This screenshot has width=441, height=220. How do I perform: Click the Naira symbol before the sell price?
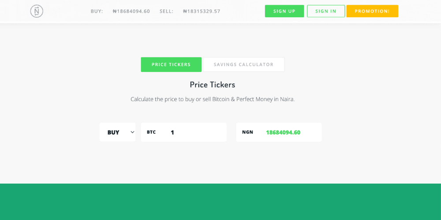pos(185,11)
